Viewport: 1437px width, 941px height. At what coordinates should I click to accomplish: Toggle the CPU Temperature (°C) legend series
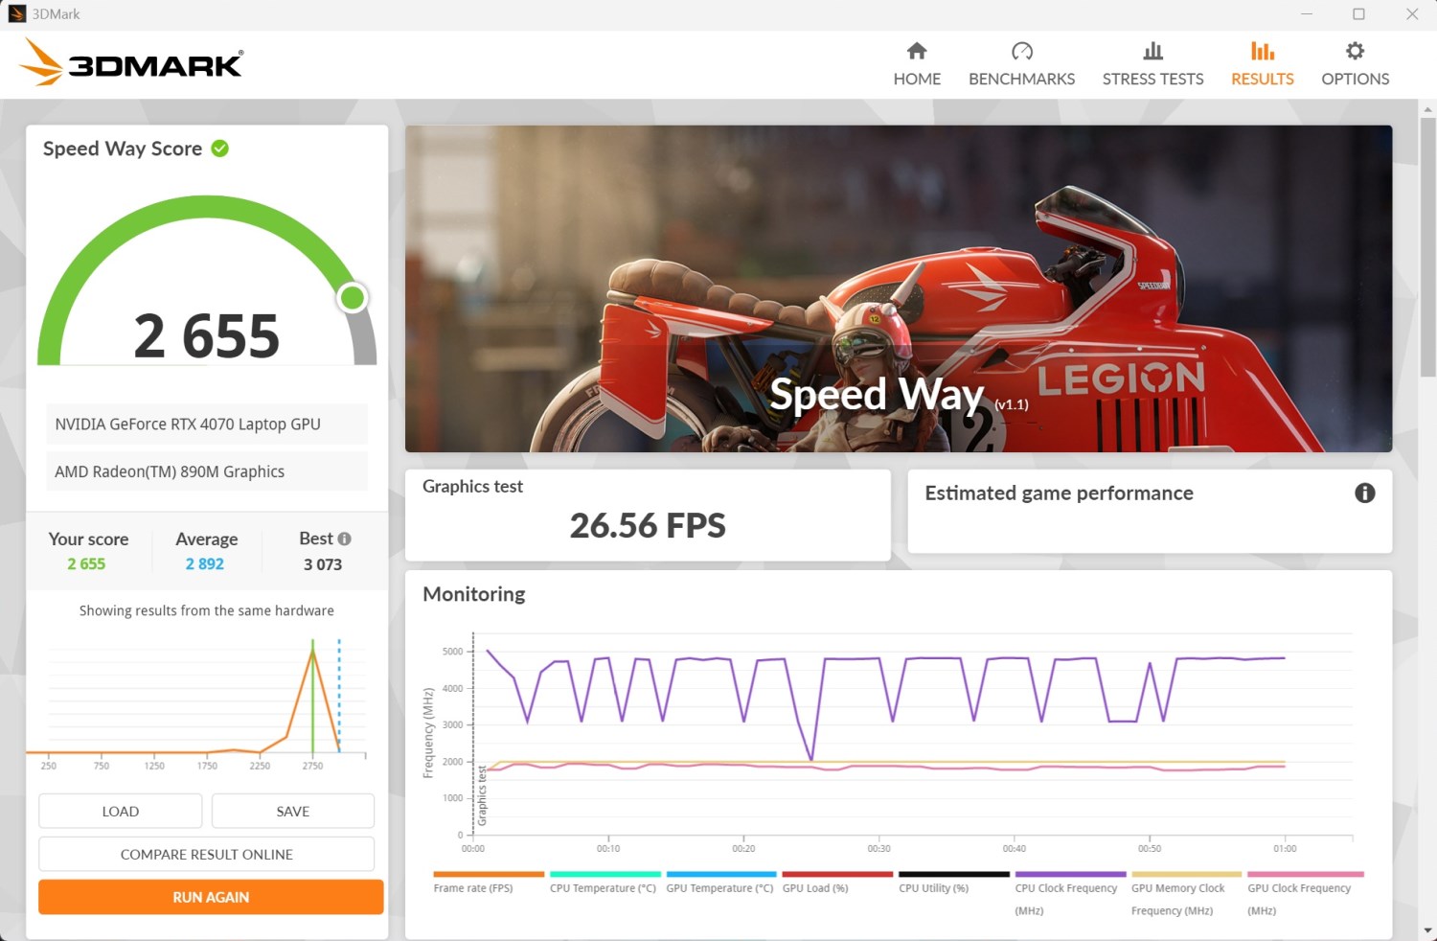click(x=604, y=884)
